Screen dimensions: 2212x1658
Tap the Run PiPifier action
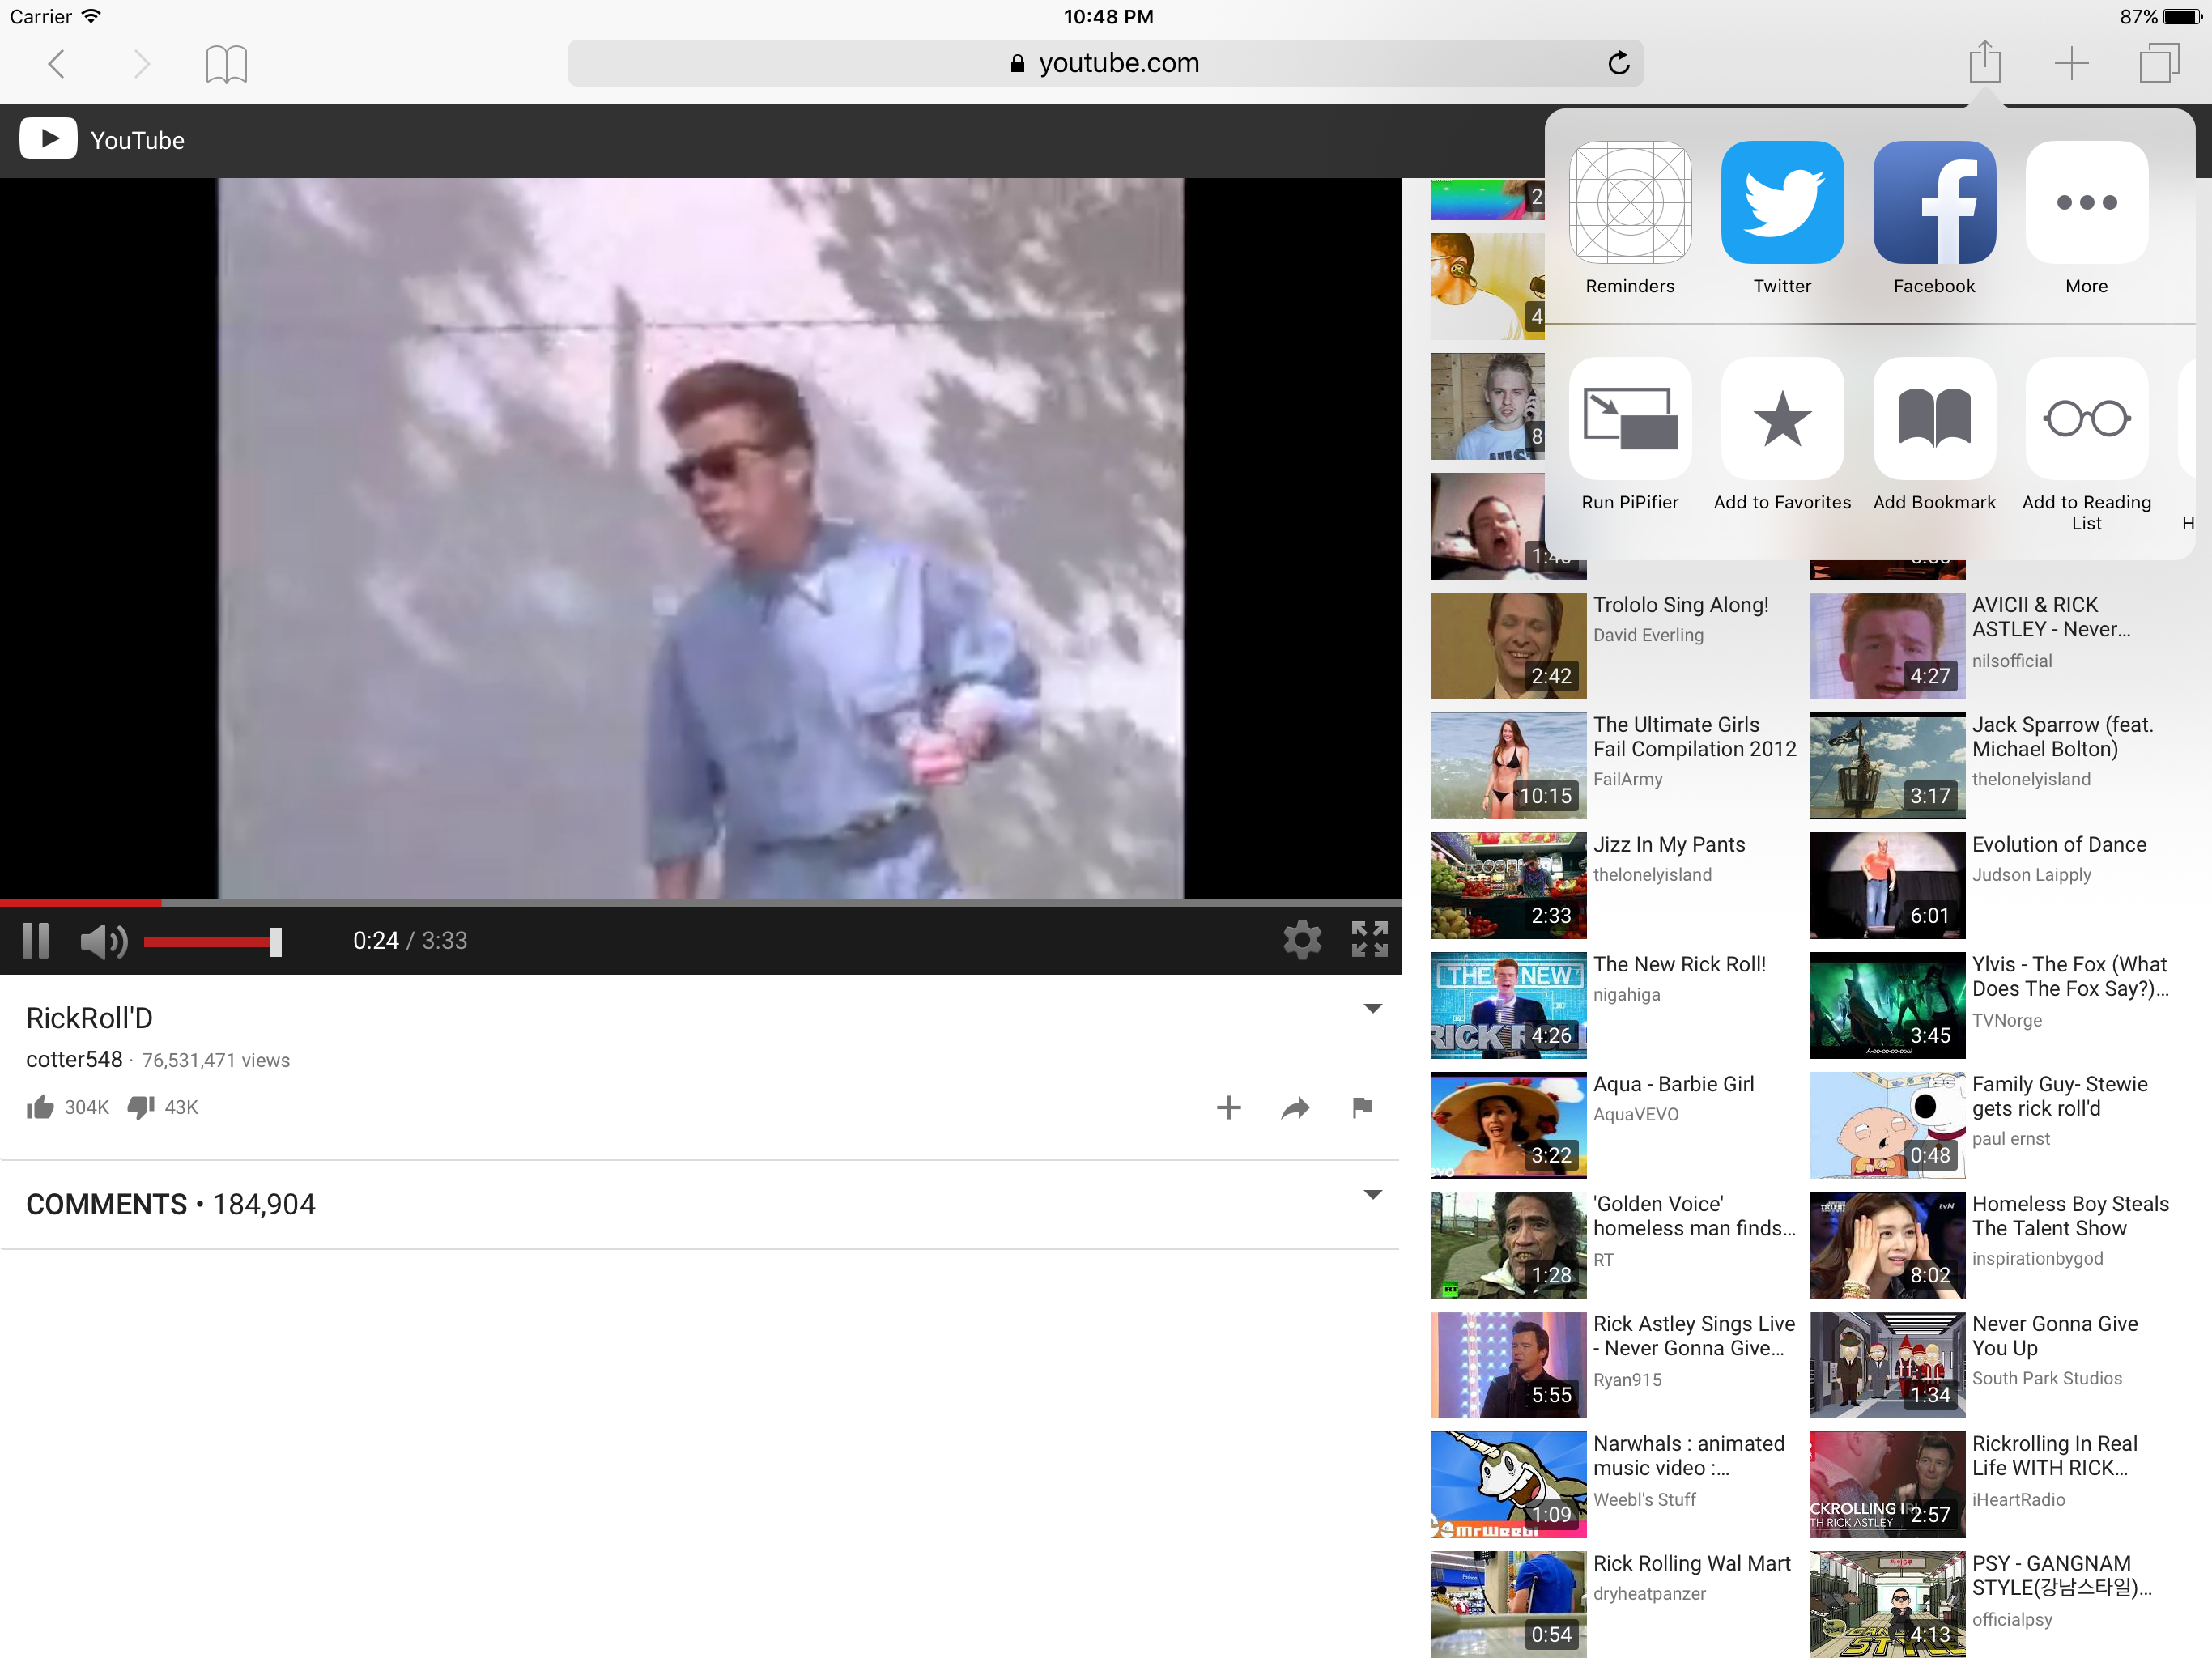coord(1629,419)
